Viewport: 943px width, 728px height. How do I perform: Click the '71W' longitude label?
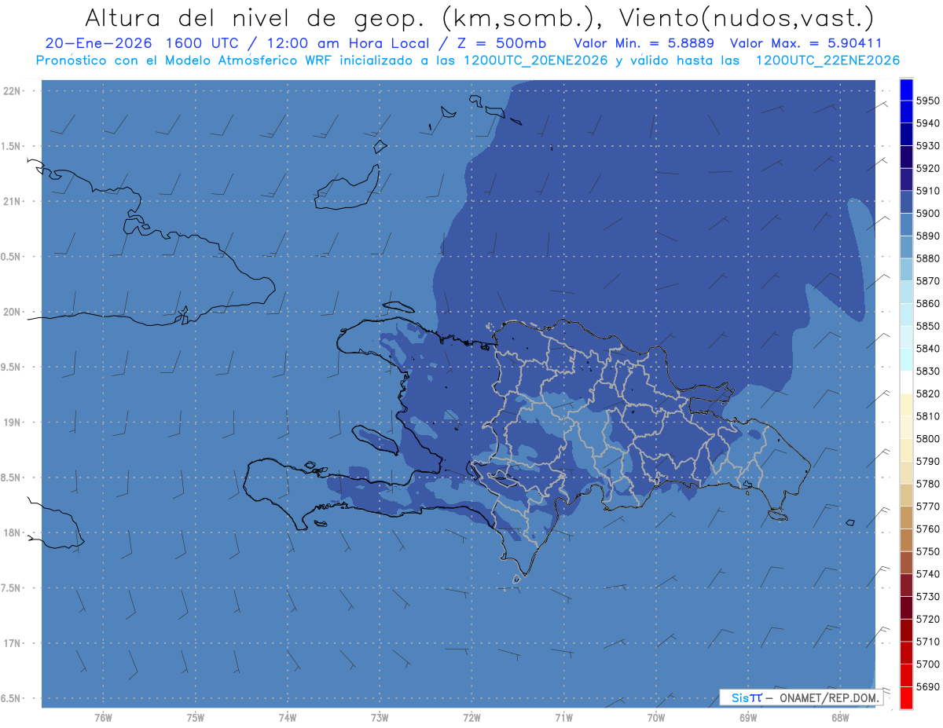[x=563, y=718]
